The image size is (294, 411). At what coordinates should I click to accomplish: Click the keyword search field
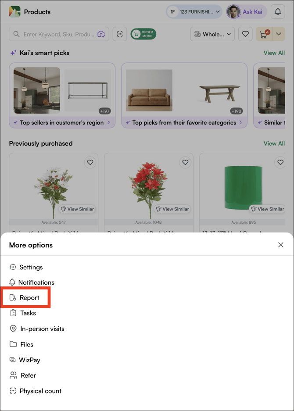[x=57, y=34]
